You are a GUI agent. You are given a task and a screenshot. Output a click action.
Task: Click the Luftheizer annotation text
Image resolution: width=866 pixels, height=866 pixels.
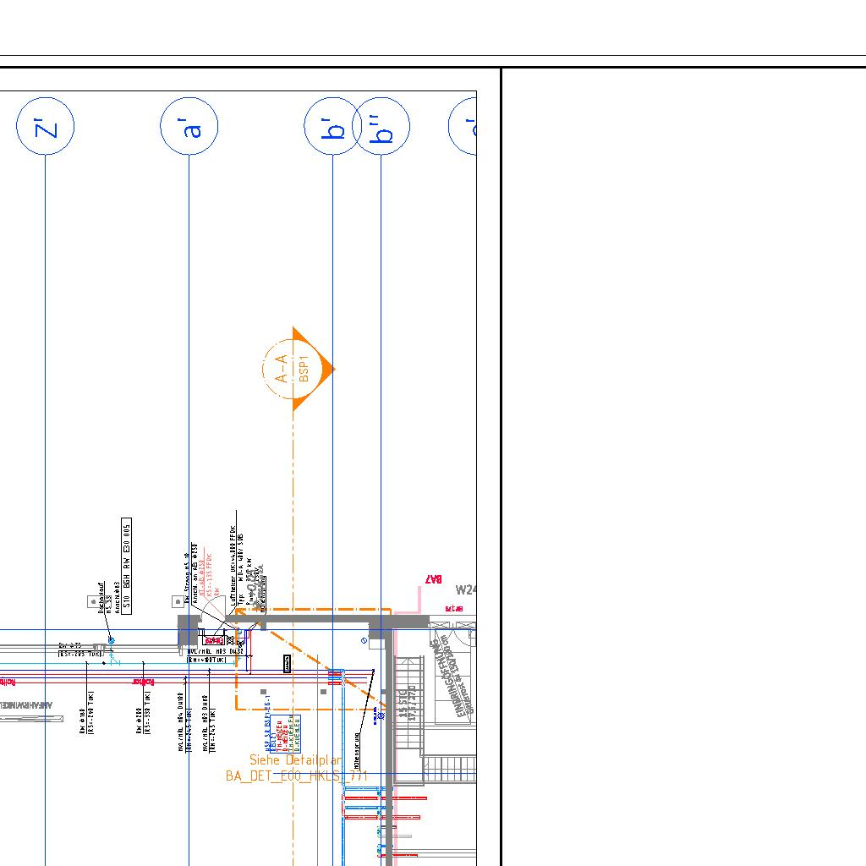click(233, 561)
